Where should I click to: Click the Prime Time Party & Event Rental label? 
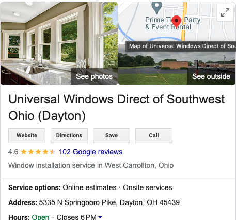pyautogui.click(x=172, y=23)
